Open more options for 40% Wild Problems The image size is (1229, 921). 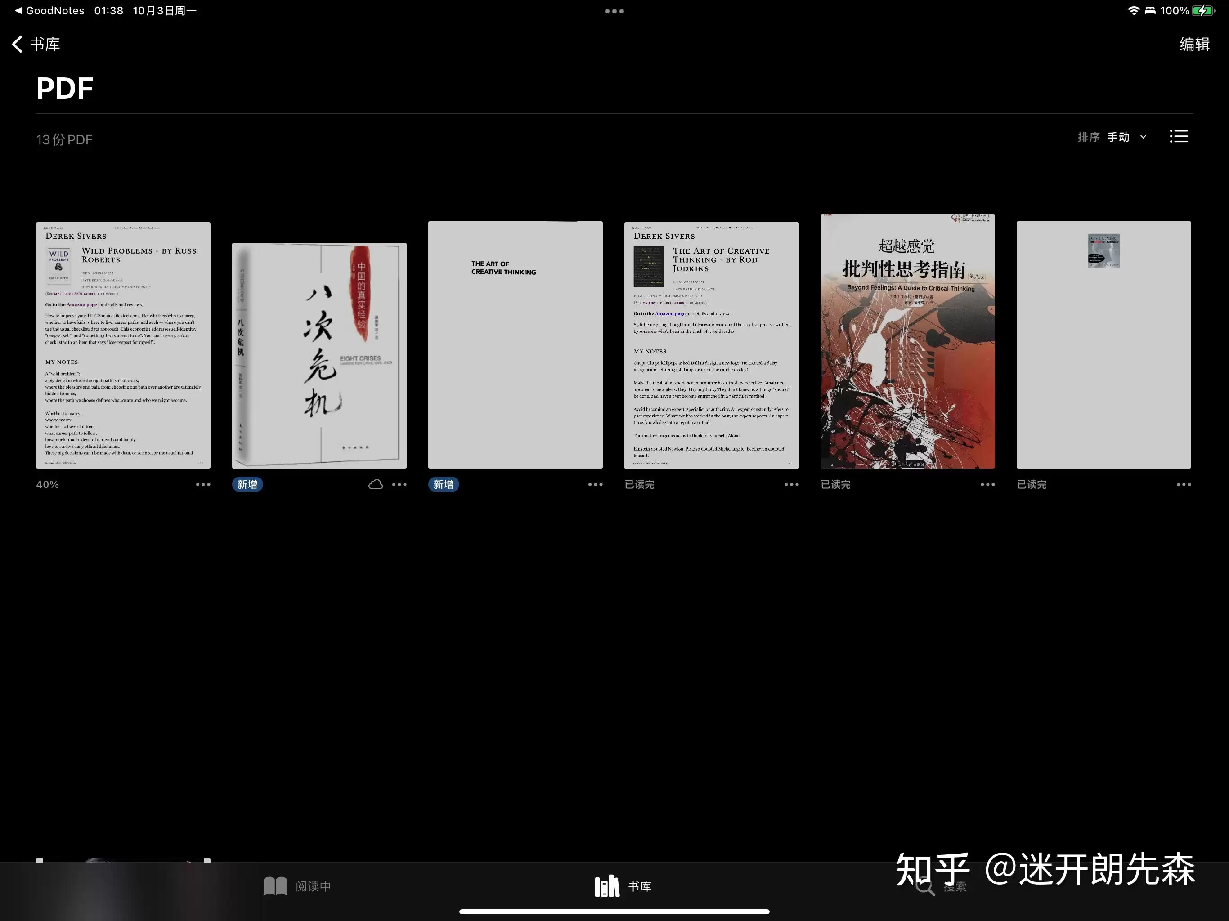pos(203,484)
